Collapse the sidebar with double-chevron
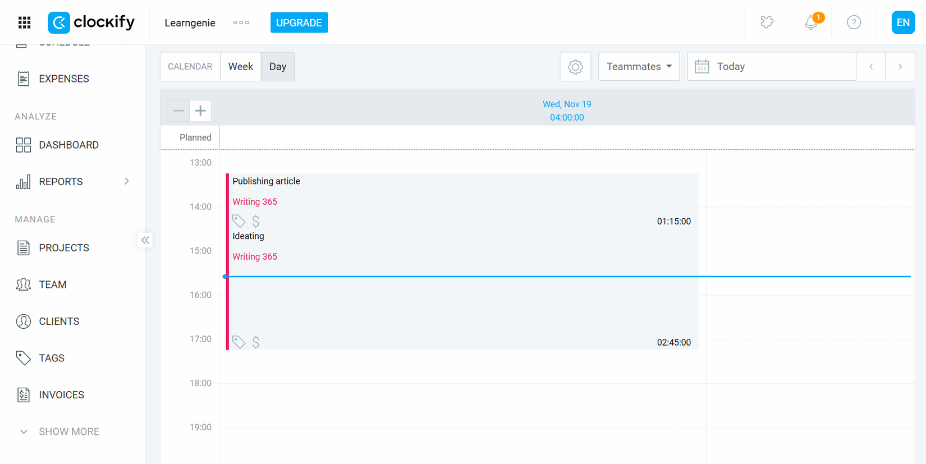This screenshot has width=926, height=464. (x=145, y=240)
